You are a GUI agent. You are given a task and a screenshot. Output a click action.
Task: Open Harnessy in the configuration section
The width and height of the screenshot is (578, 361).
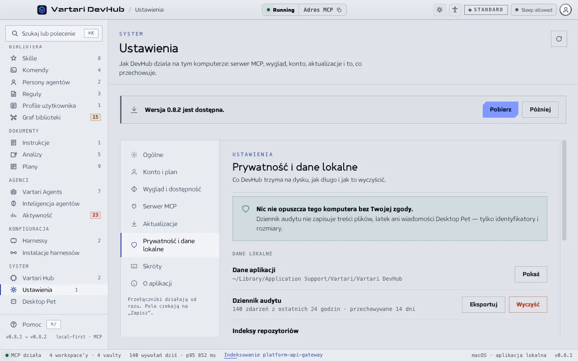54,241
